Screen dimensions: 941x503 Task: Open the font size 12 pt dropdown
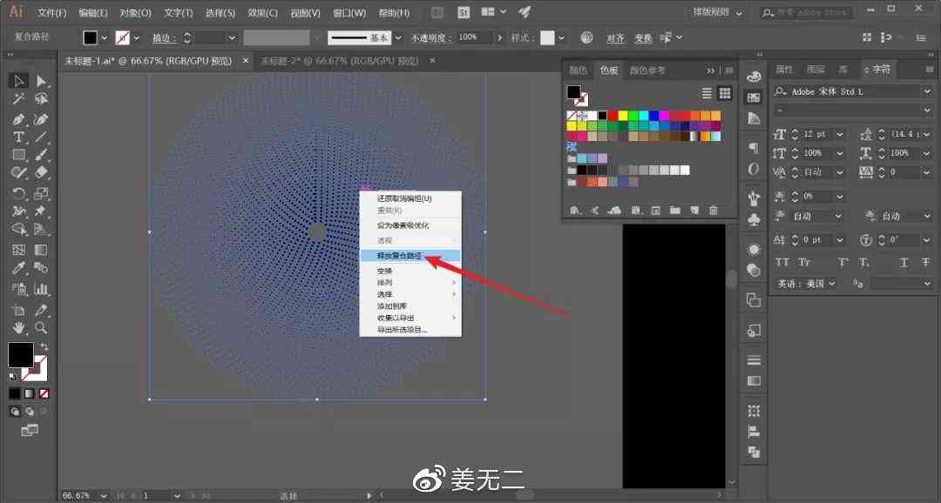(x=840, y=134)
